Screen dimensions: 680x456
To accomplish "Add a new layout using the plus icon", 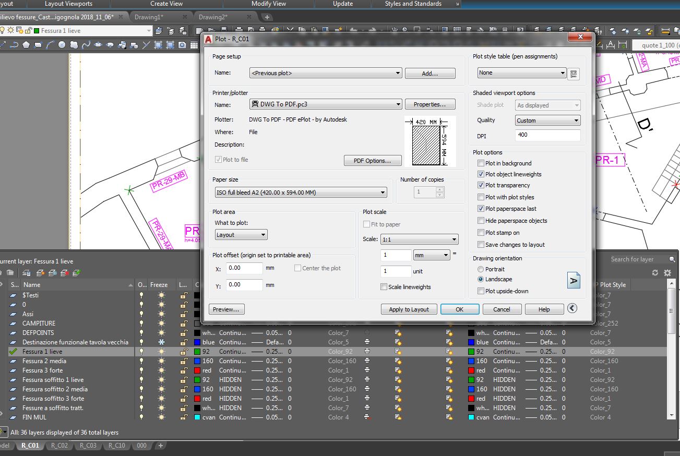I will (160, 446).
